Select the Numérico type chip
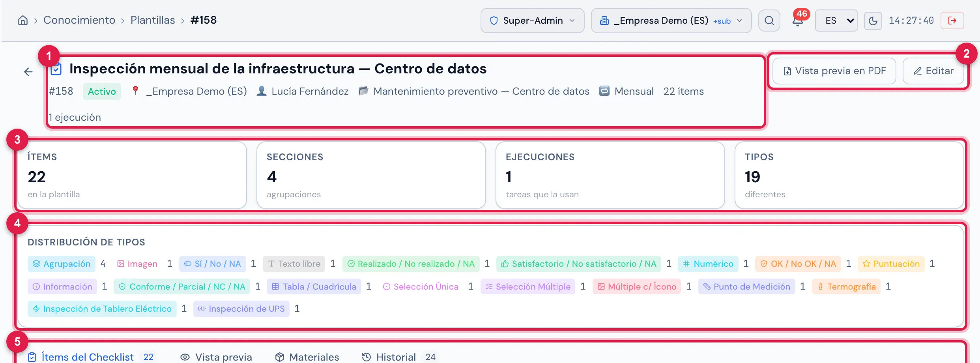The height and width of the screenshot is (363, 980). pyautogui.click(x=708, y=264)
